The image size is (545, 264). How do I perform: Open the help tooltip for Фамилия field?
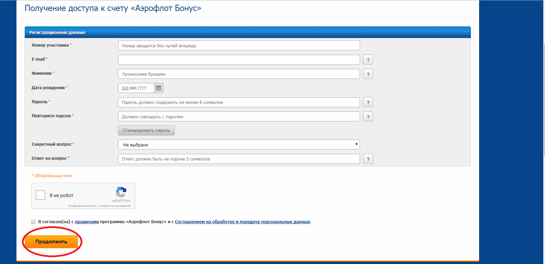(x=368, y=74)
